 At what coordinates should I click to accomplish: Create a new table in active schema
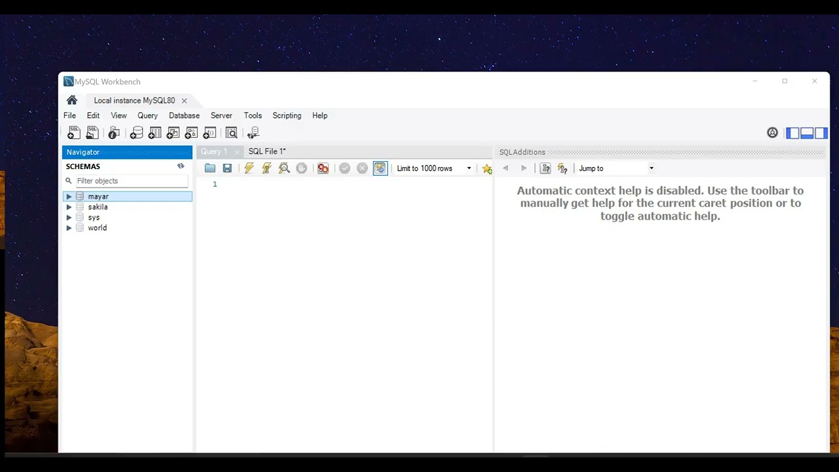tap(155, 133)
